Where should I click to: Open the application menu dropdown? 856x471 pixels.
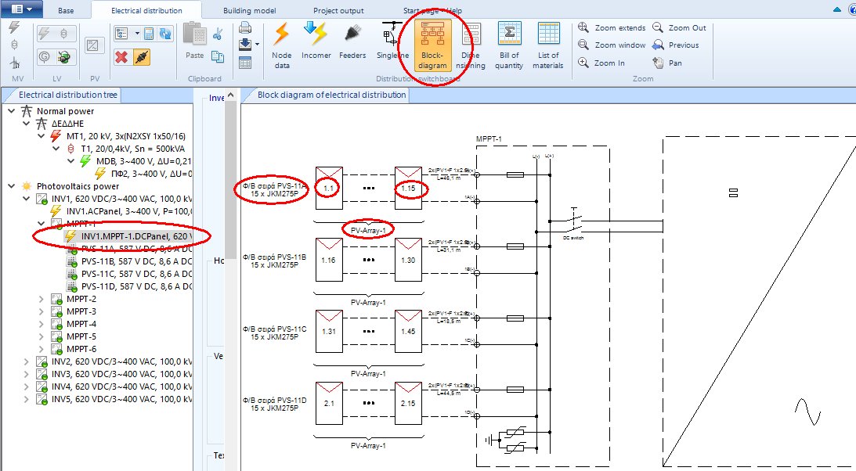coord(21,10)
